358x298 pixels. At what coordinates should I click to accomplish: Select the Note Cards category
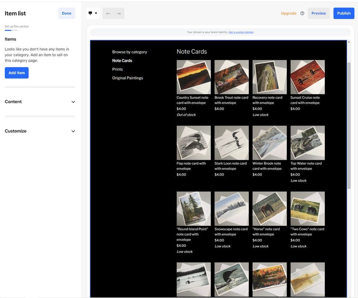(122, 61)
